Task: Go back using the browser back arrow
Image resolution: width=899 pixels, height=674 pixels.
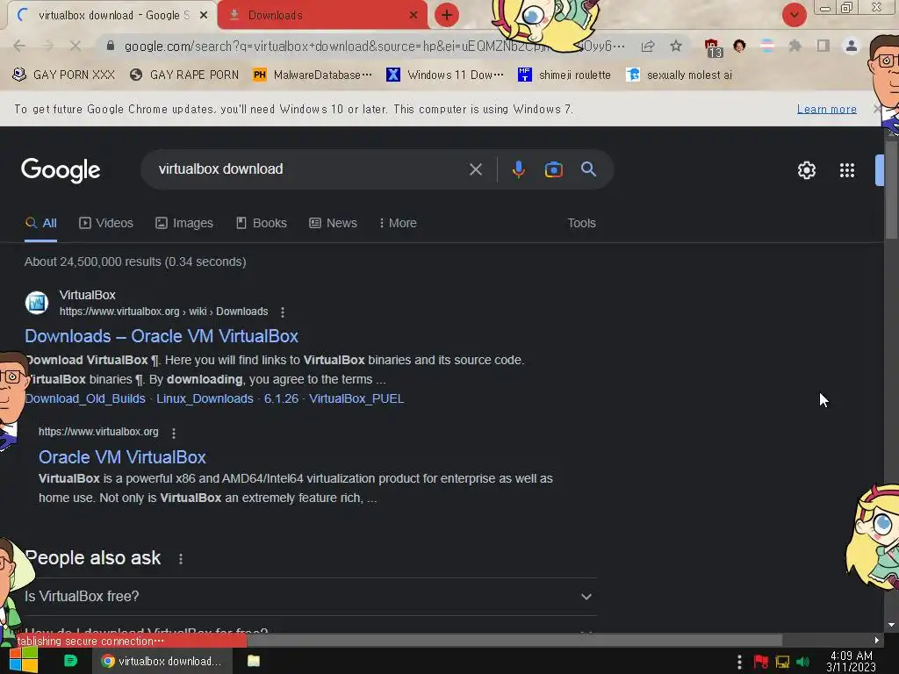Action: point(19,46)
